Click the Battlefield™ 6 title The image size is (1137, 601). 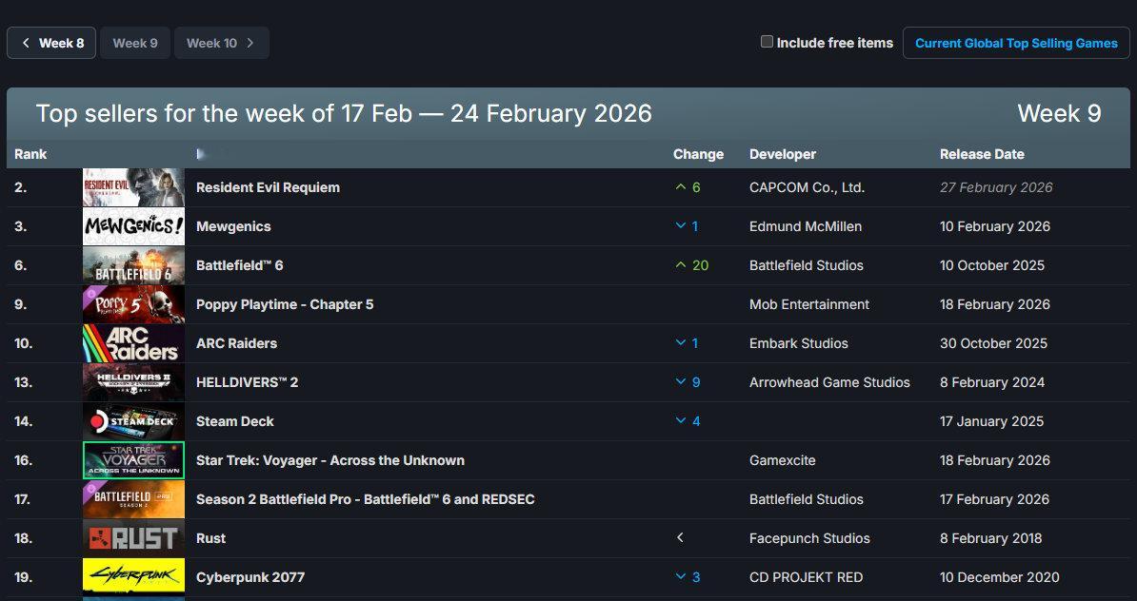pos(239,265)
